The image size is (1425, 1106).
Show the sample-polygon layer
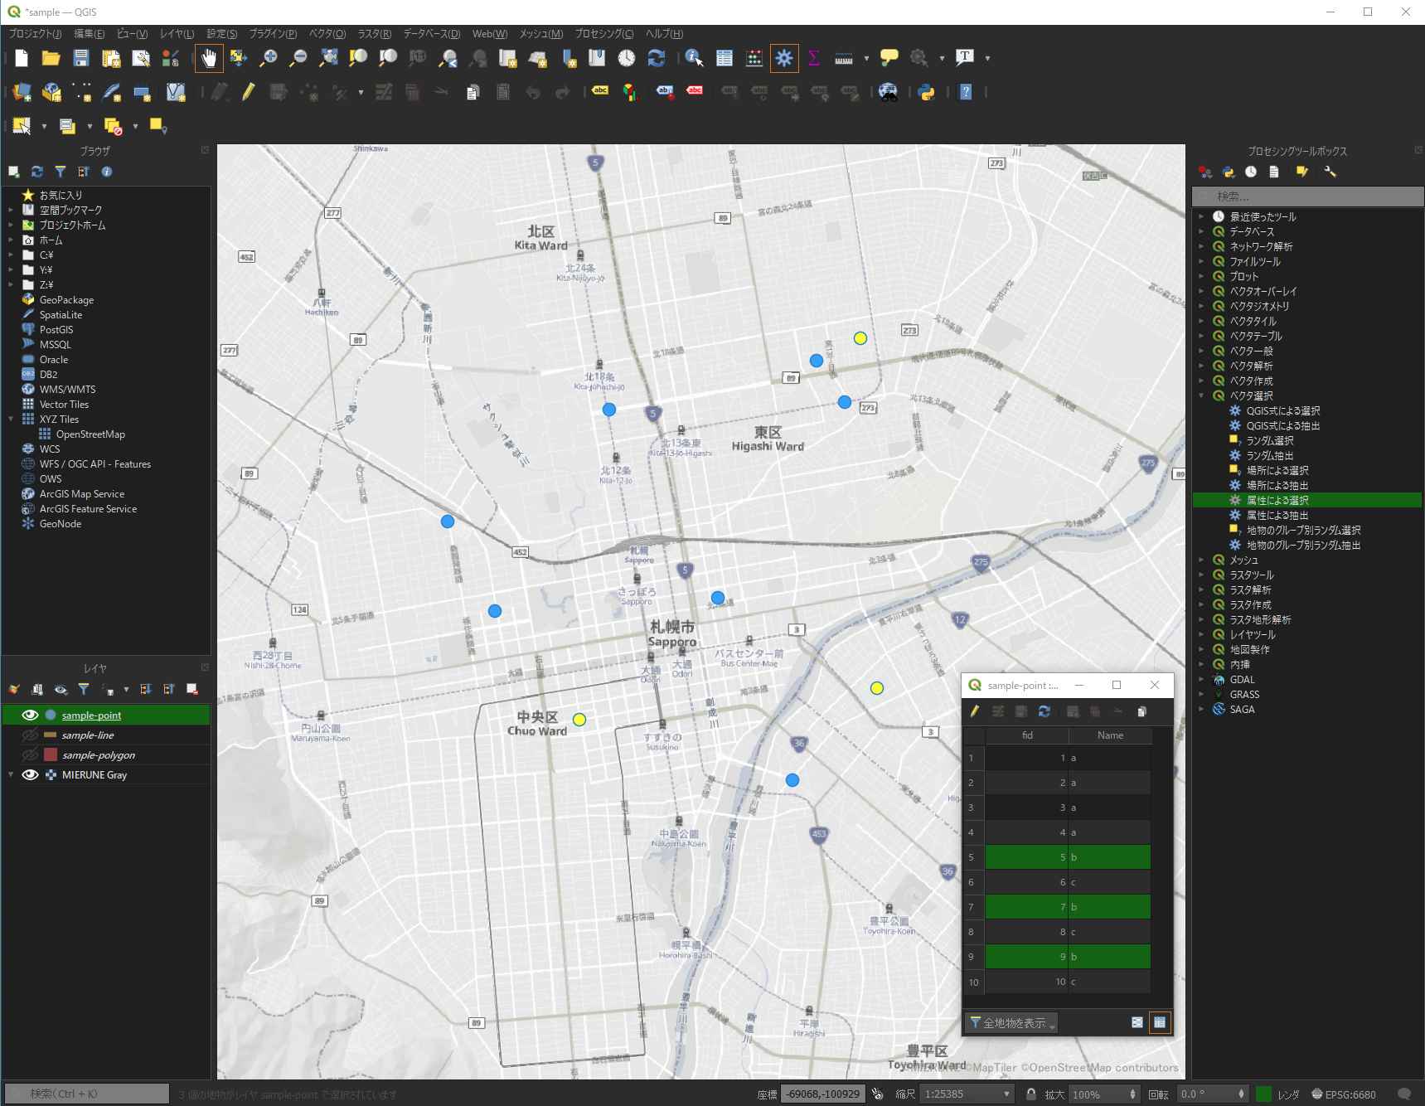tap(31, 754)
